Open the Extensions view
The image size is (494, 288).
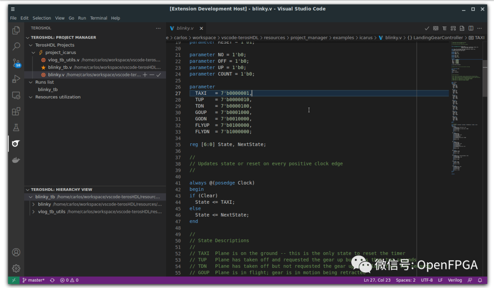16,111
